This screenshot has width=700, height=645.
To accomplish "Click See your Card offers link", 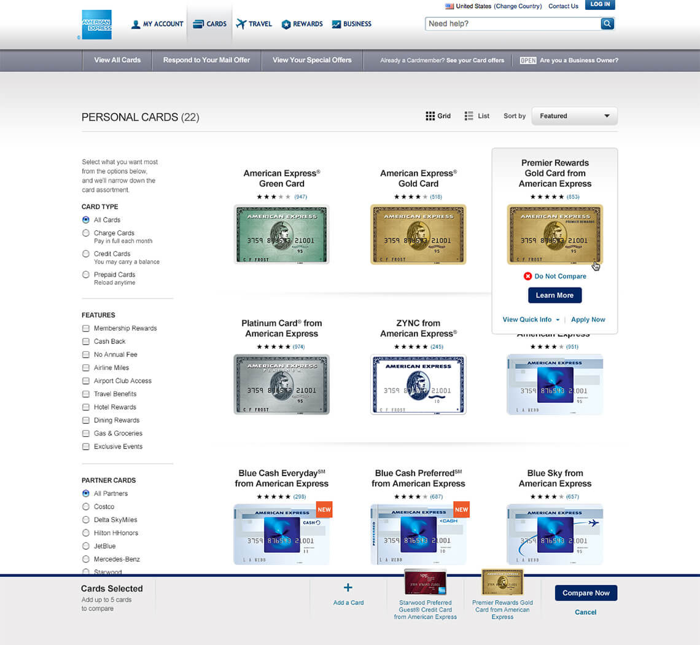I will pyautogui.click(x=475, y=60).
